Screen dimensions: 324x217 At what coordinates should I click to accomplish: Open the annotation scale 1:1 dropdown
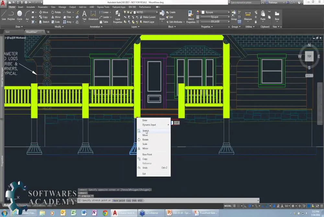click(287, 206)
